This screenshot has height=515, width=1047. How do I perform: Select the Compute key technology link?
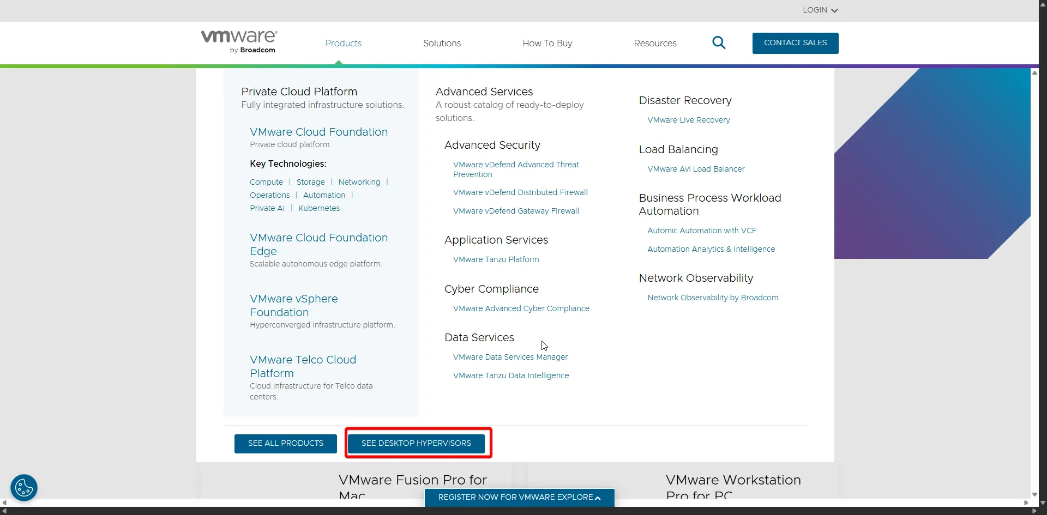(267, 182)
